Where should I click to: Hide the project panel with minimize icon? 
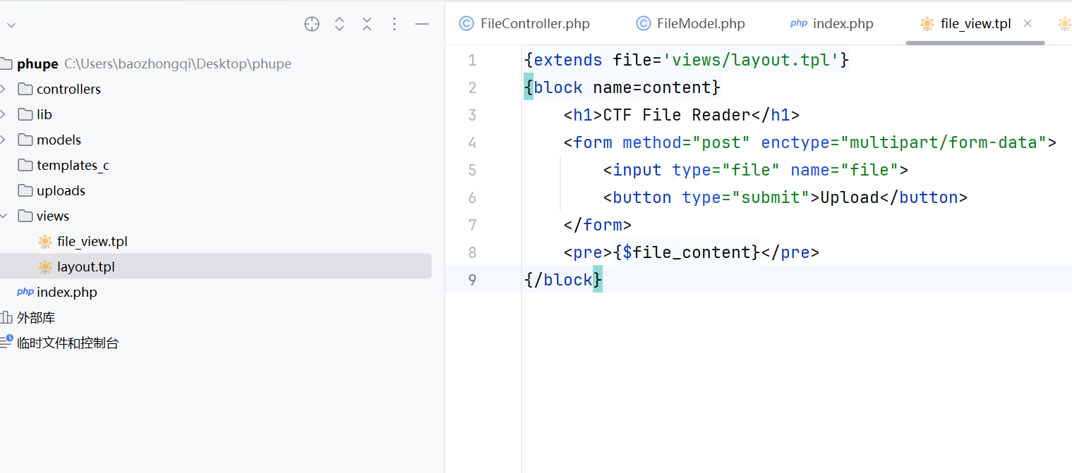pos(422,25)
